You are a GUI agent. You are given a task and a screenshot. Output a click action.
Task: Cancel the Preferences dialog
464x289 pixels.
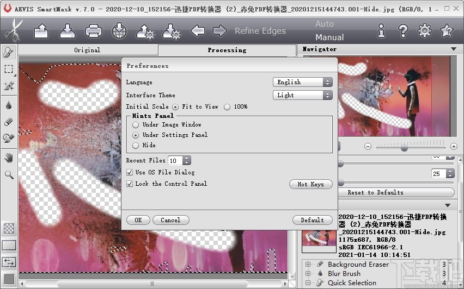point(171,220)
